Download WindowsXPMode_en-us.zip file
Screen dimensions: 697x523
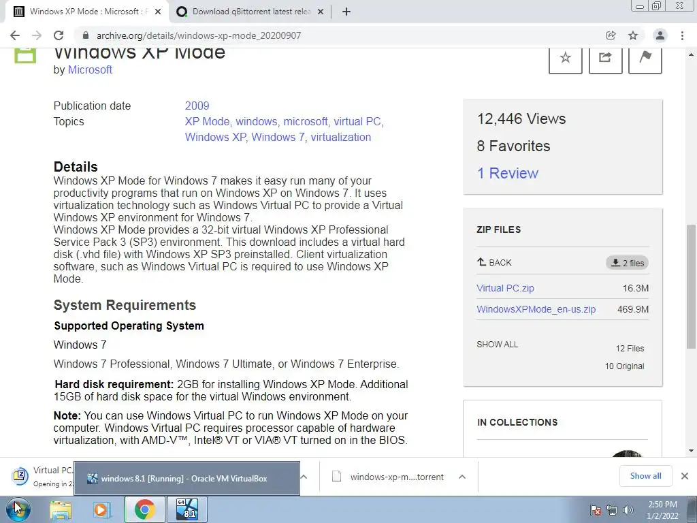(x=536, y=310)
